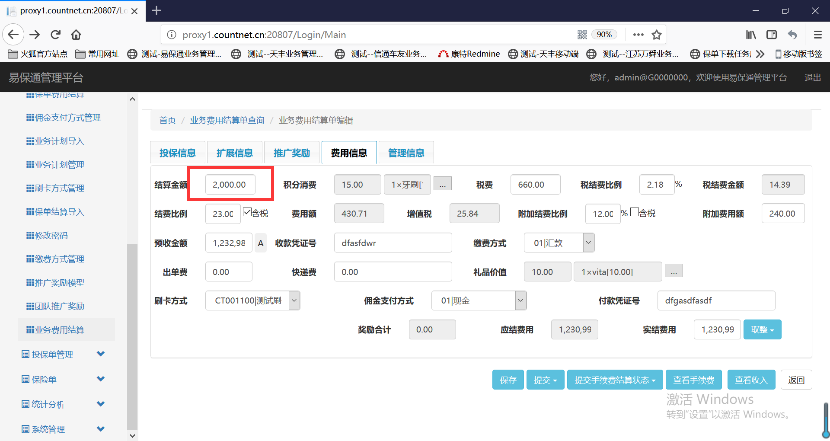Click the browser reload icon

(x=55, y=35)
